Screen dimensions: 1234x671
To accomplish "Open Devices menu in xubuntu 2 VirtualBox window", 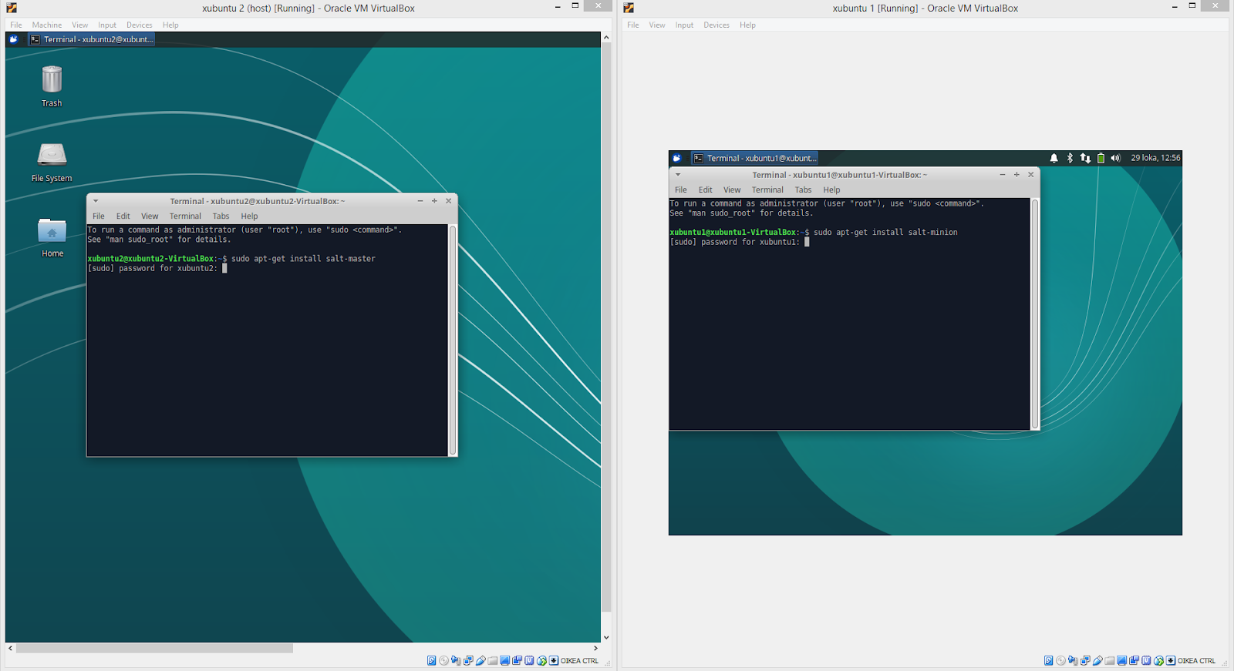I will (x=140, y=25).
